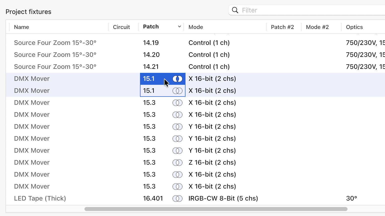This screenshot has height=216, width=385.
Task: Select the LED Tape (Thick) fixture name
Action: coord(40,198)
